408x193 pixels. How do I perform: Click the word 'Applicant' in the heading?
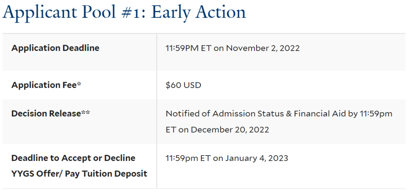(42, 12)
